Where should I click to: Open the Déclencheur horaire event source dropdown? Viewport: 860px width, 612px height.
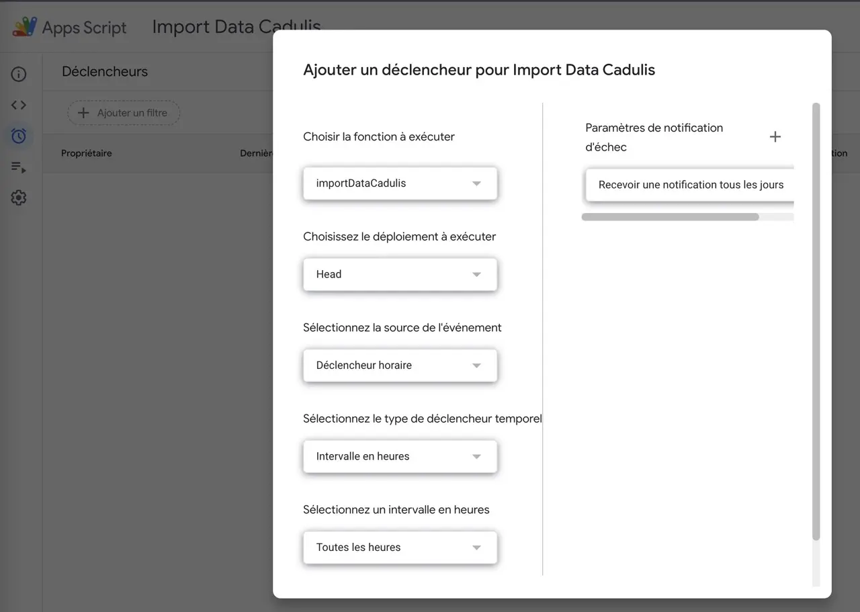pos(400,365)
